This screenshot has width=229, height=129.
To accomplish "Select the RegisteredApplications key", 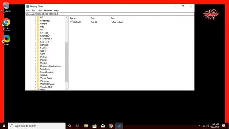I will 50,66.
